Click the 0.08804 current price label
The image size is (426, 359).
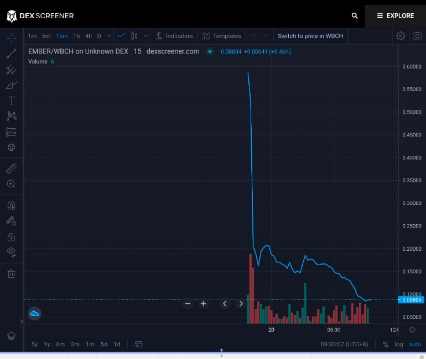411,300
